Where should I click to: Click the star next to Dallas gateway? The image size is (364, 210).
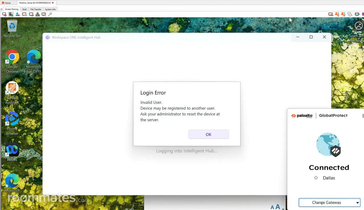click(316, 178)
